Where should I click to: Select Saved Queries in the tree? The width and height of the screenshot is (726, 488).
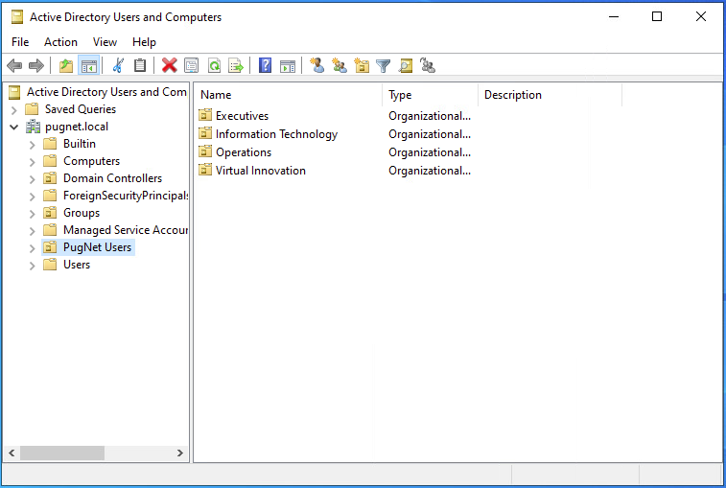(81, 109)
